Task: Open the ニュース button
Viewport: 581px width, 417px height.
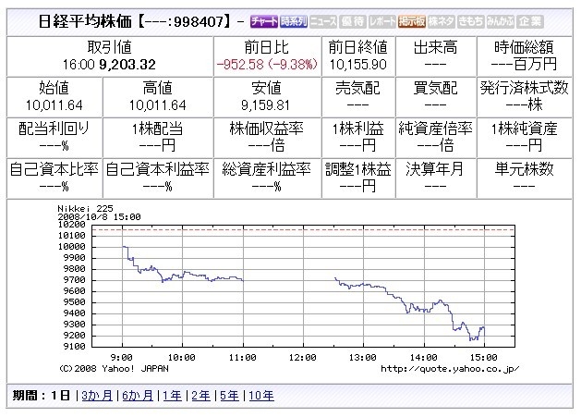Action: [x=323, y=21]
